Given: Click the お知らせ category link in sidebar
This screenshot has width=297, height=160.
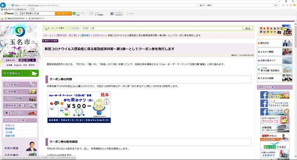Looking at the screenshot, I should (x=10, y=125).
